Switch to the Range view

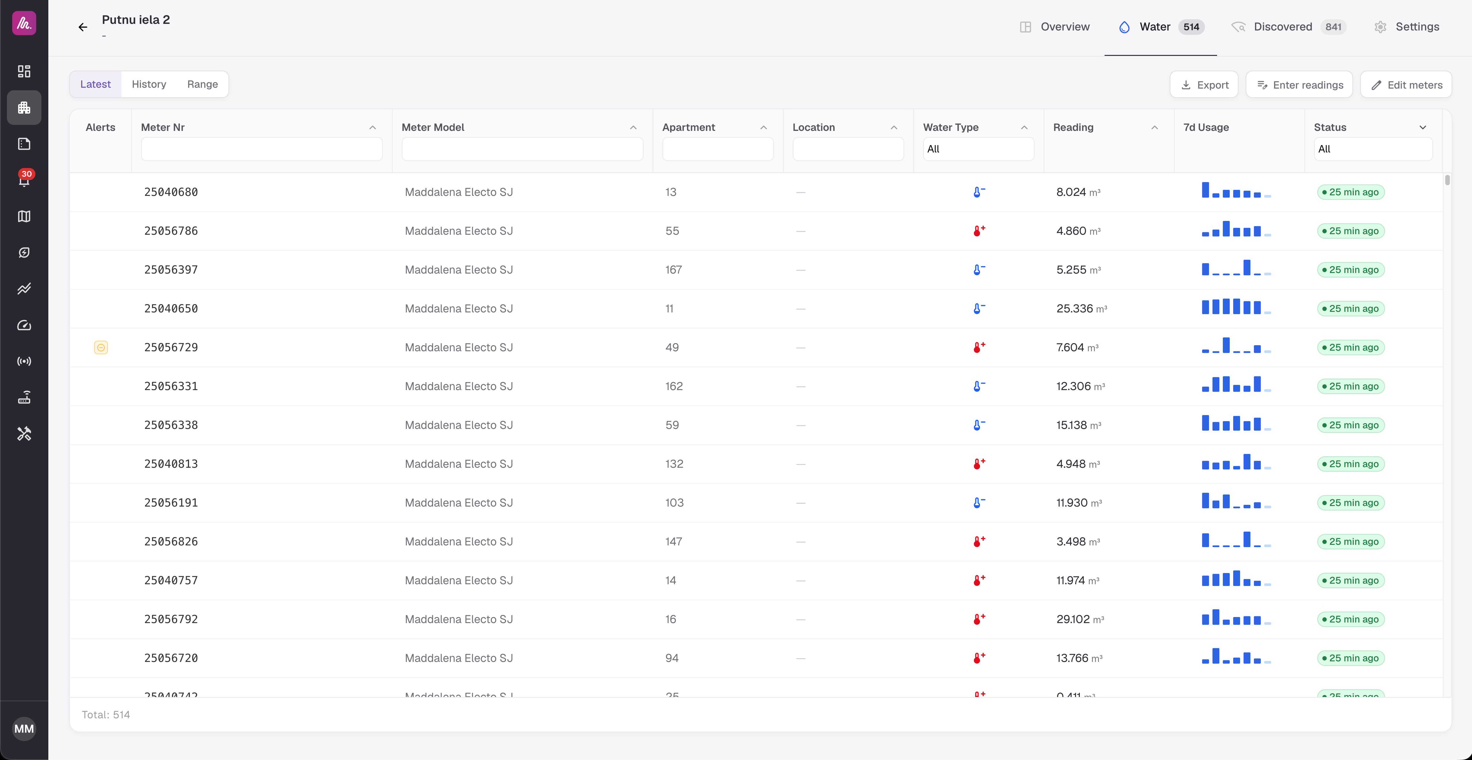point(202,85)
